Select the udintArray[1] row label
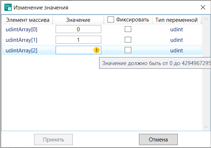This screenshot has width=211, height=148. (22, 40)
